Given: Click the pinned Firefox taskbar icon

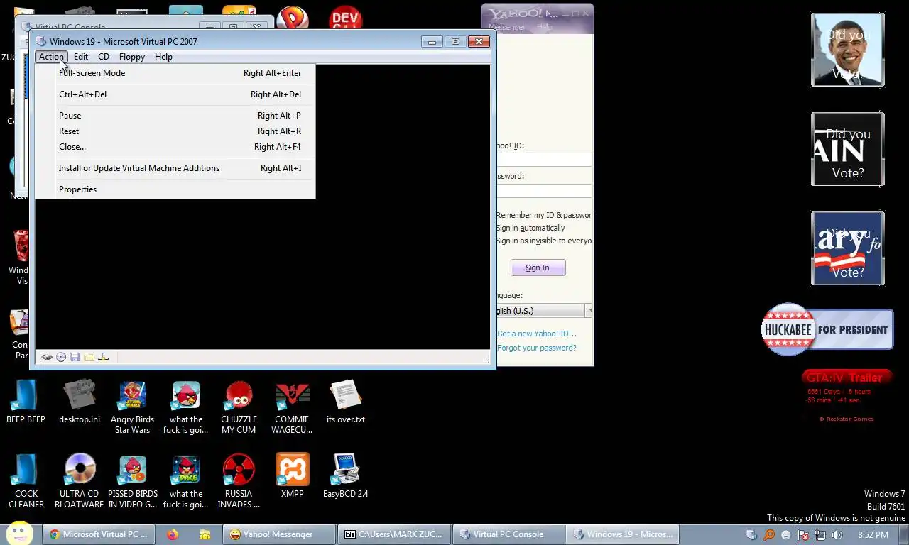Looking at the screenshot, I should 173,534.
